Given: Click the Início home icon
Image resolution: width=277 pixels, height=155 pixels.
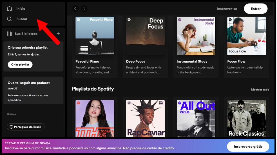Looking at the screenshot, I should click(x=9, y=8).
